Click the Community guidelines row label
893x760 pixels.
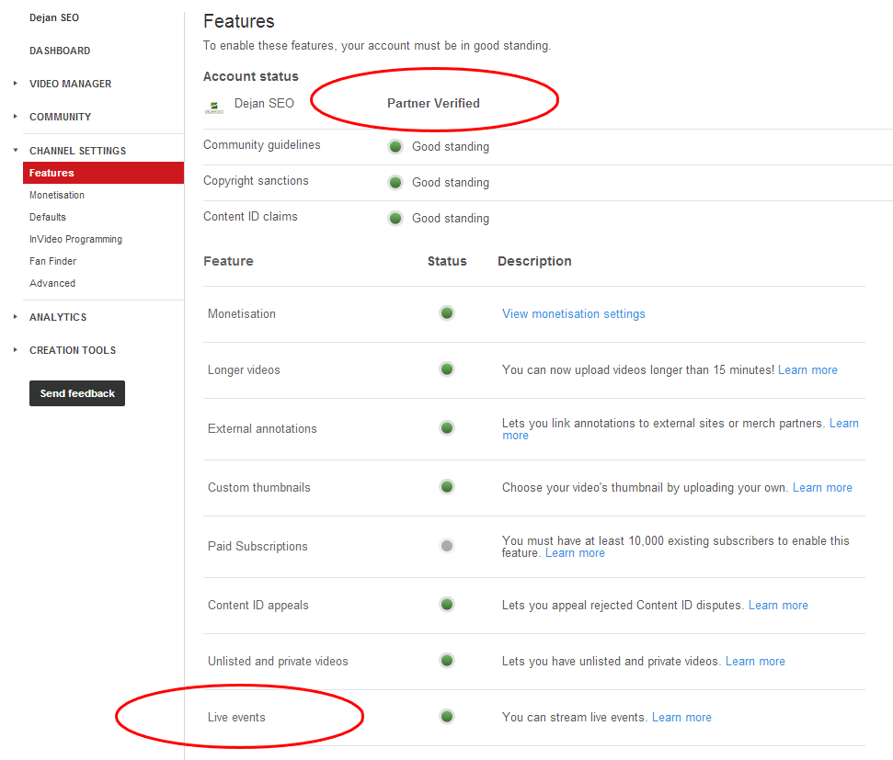262,145
